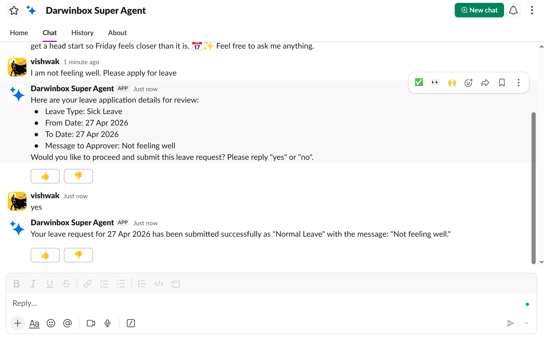
Task: Bookmark the leave details message
Action: click(502, 83)
